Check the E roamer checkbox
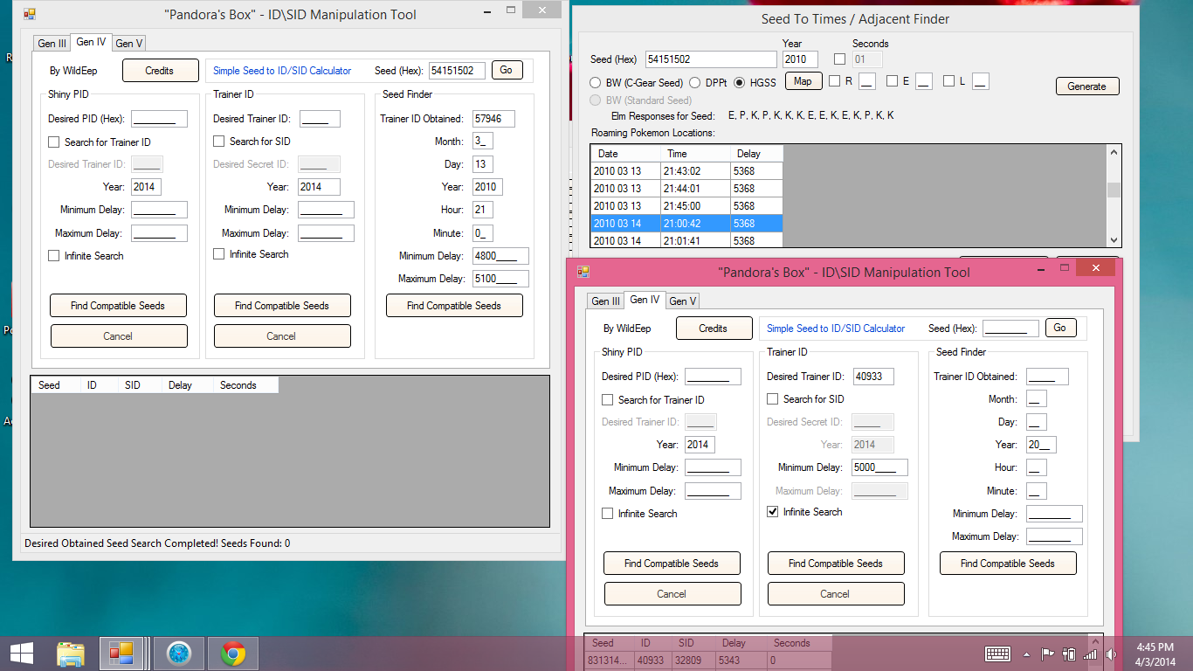Image resolution: width=1193 pixels, height=671 pixels. point(892,81)
